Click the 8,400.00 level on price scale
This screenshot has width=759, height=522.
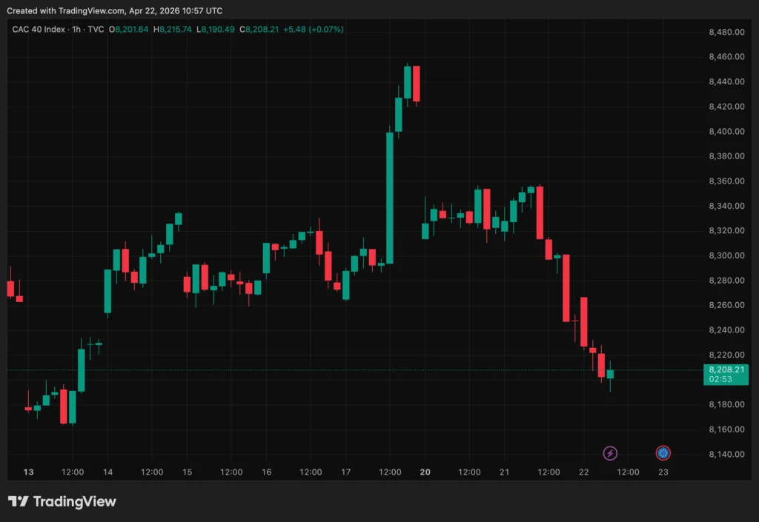(726, 132)
